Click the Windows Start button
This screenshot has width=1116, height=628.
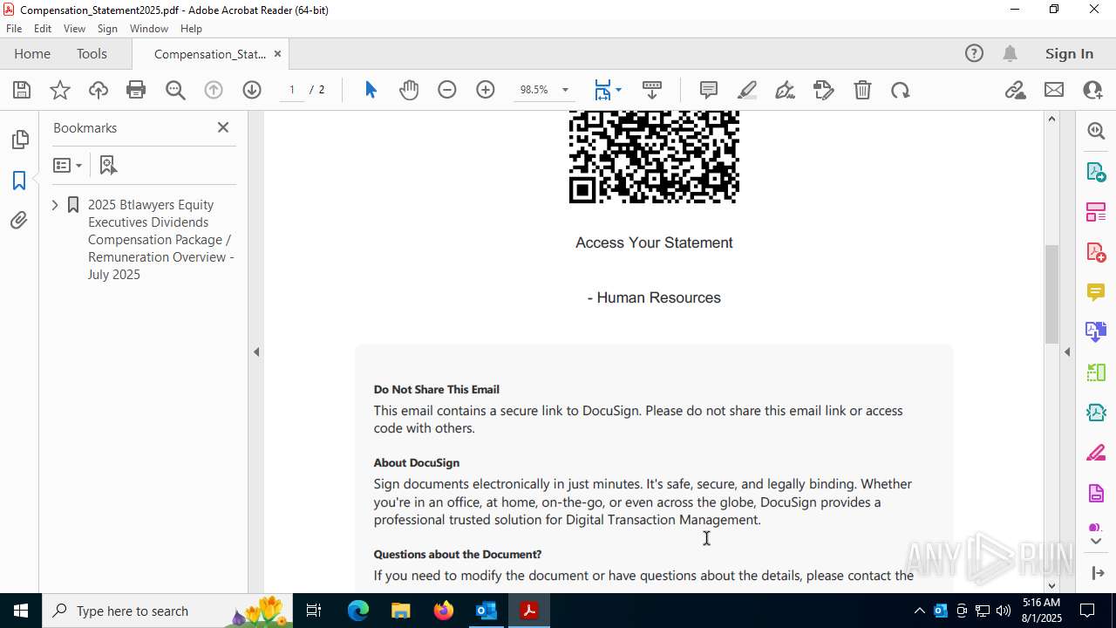[20, 611]
